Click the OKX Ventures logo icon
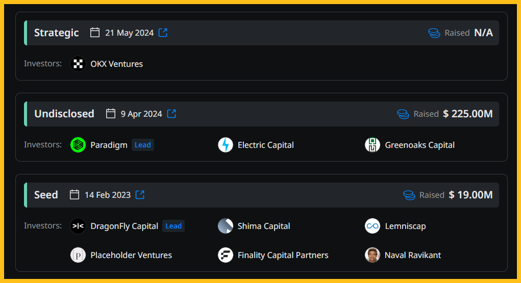The width and height of the screenshot is (521, 283). tap(78, 64)
